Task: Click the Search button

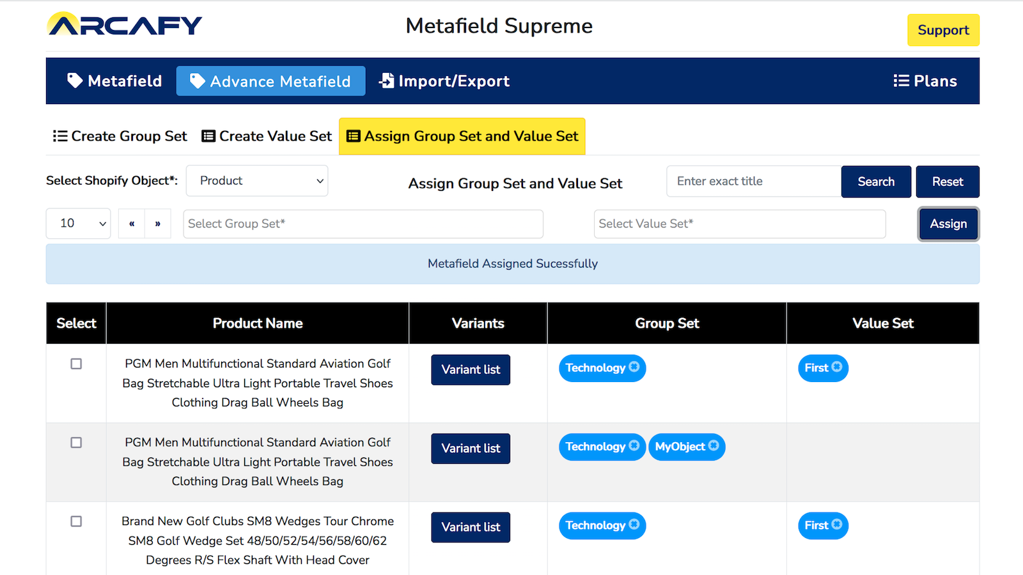Action: [876, 181]
